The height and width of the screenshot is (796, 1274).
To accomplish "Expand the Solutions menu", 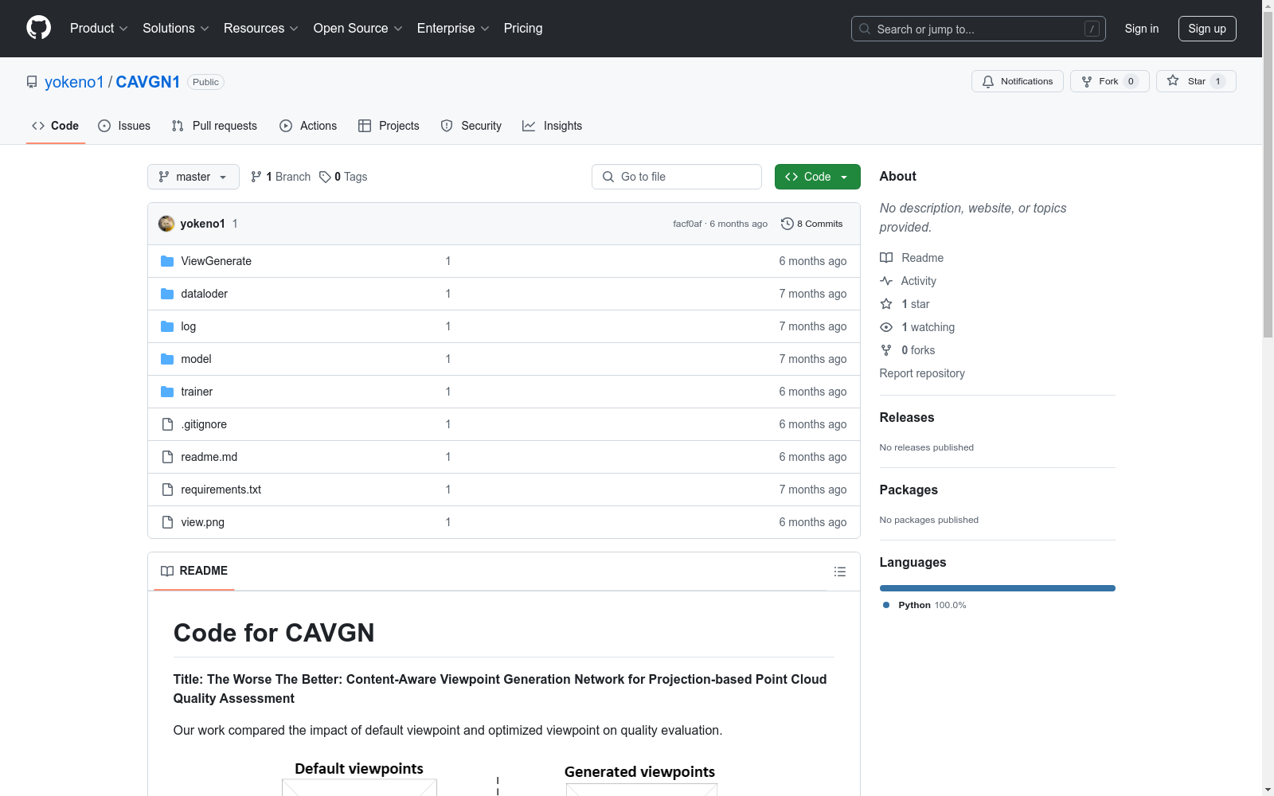I will [x=176, y=29].
